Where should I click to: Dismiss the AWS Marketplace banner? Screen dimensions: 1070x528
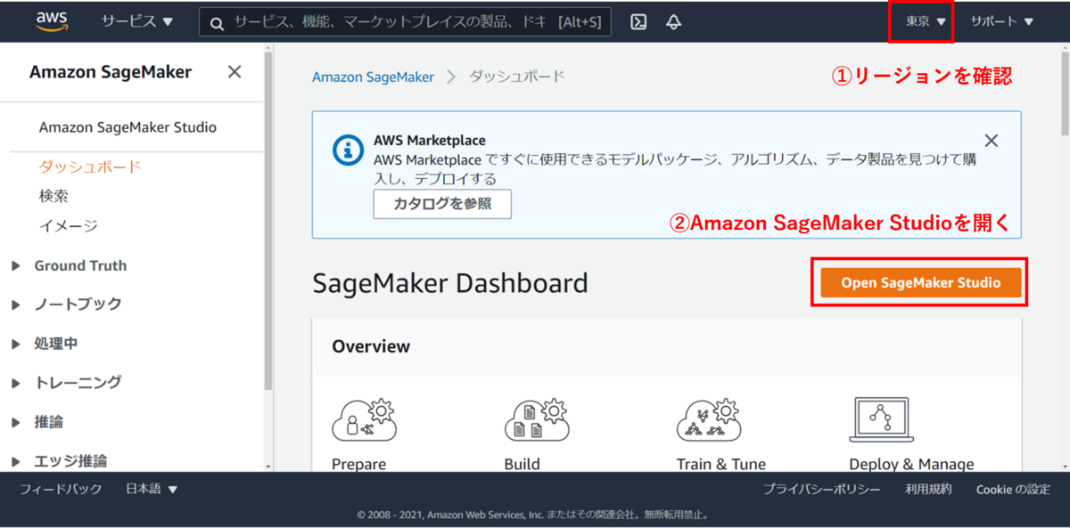coord(991,141)
